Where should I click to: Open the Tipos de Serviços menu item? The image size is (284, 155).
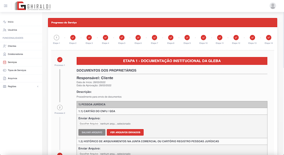[x=21, y=70]
